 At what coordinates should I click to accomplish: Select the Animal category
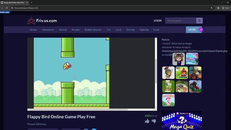63,30
